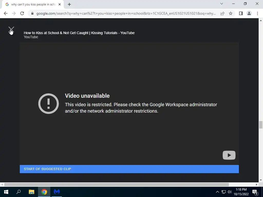Close the current browser tab
This screenshot has width=263, height=197.
(60, 5)
